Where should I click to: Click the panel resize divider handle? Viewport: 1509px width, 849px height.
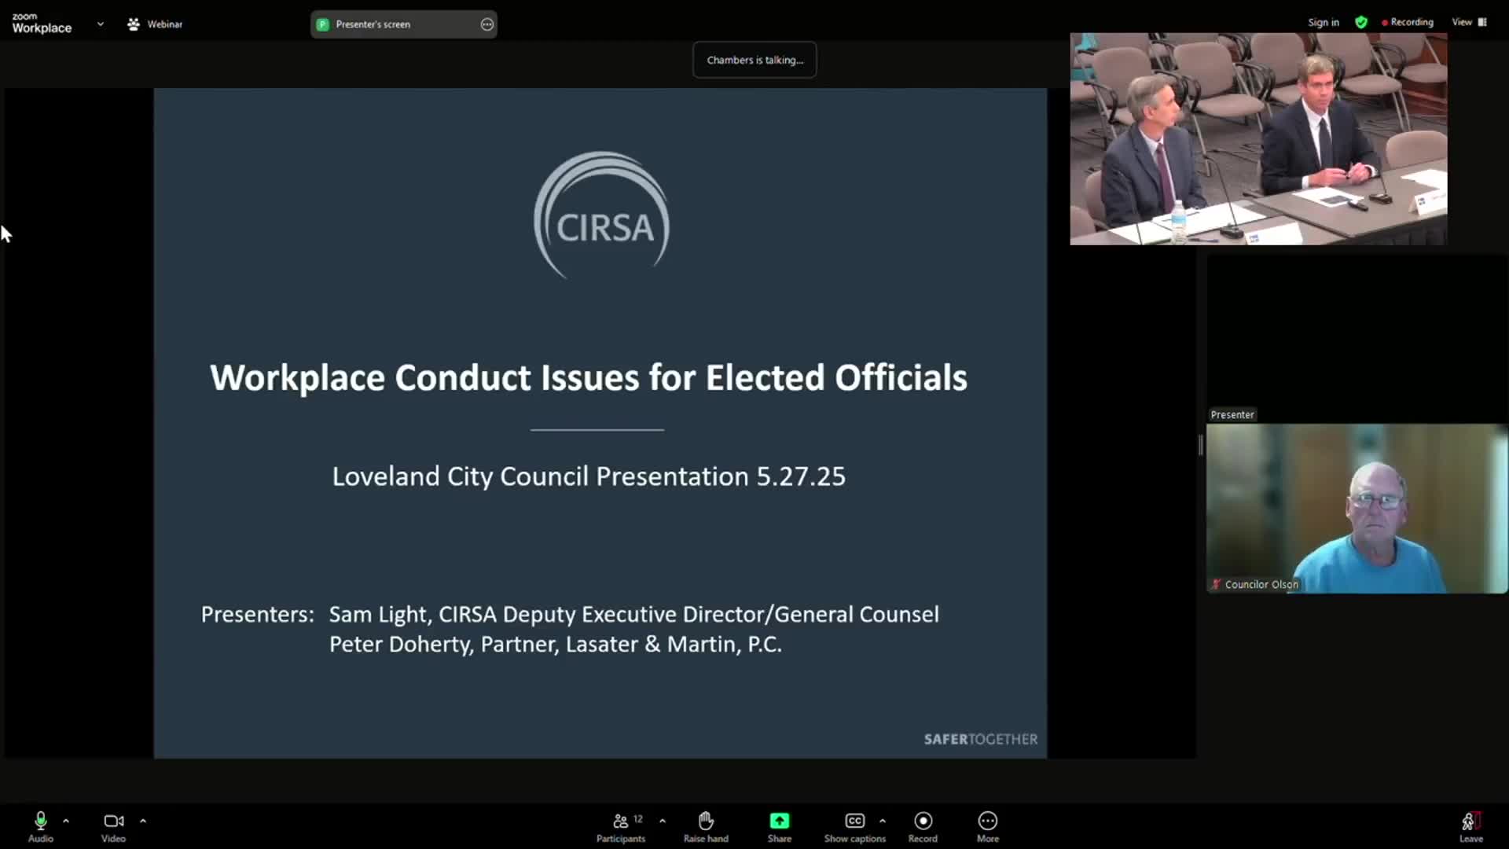click(x=1200, y=445)
